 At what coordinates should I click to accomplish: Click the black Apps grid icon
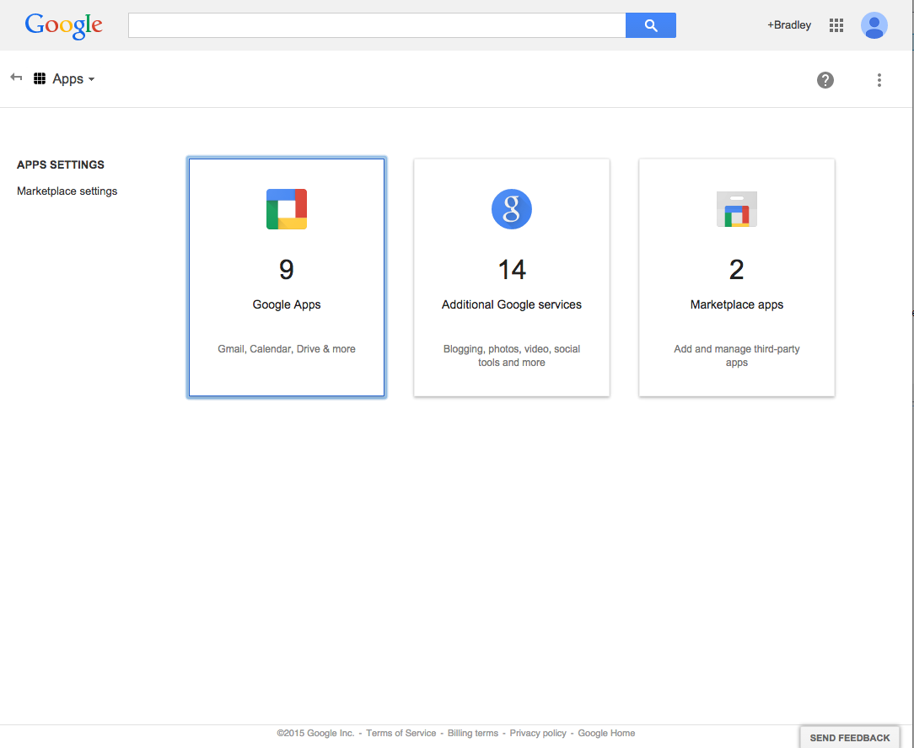tap(40, 78)
